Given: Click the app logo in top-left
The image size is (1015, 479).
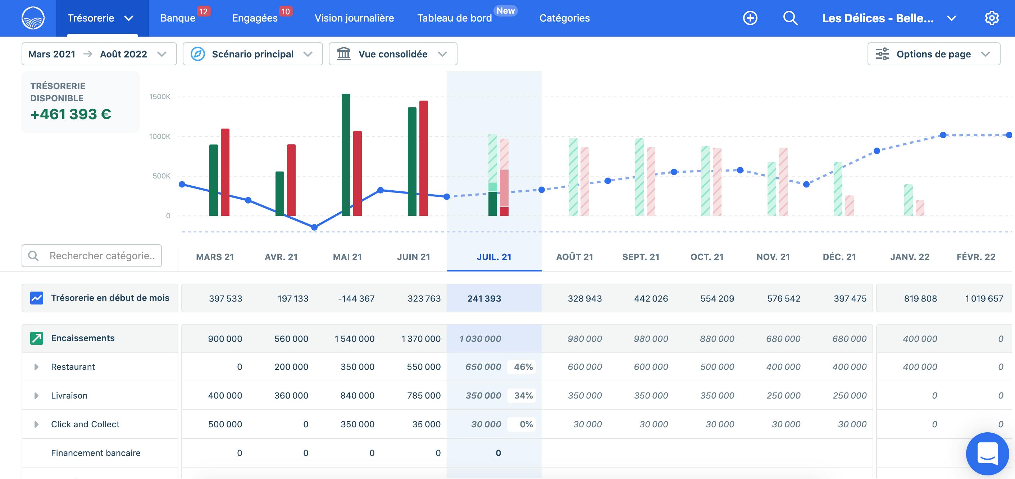Looking at the screenshot, I should point(33,18).
